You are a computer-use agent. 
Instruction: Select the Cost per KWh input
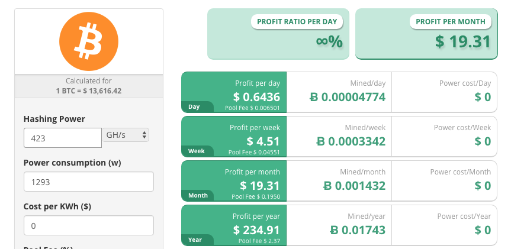(89, 225)
